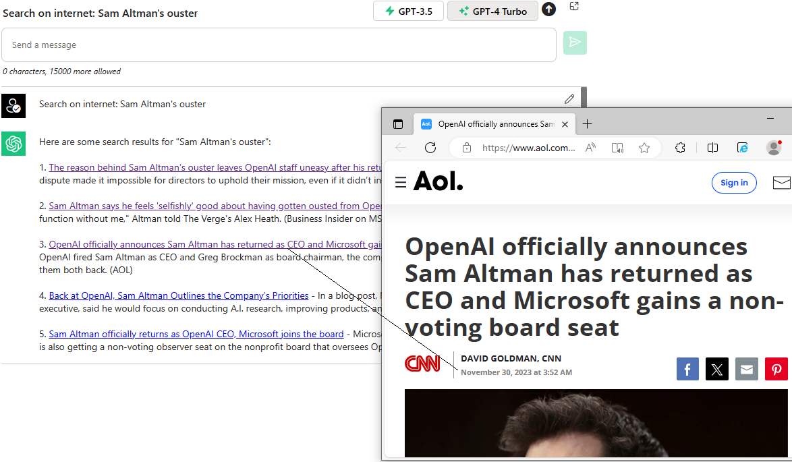Share article on X

coord(716,369)
